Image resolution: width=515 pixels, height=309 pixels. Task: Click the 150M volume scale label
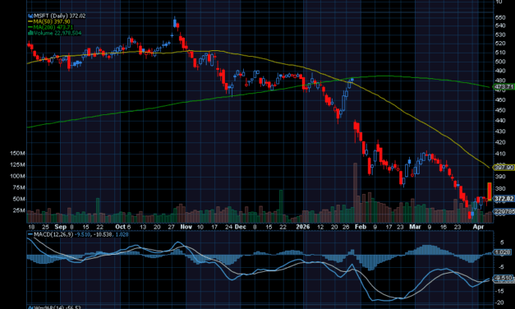coord(17,153)
